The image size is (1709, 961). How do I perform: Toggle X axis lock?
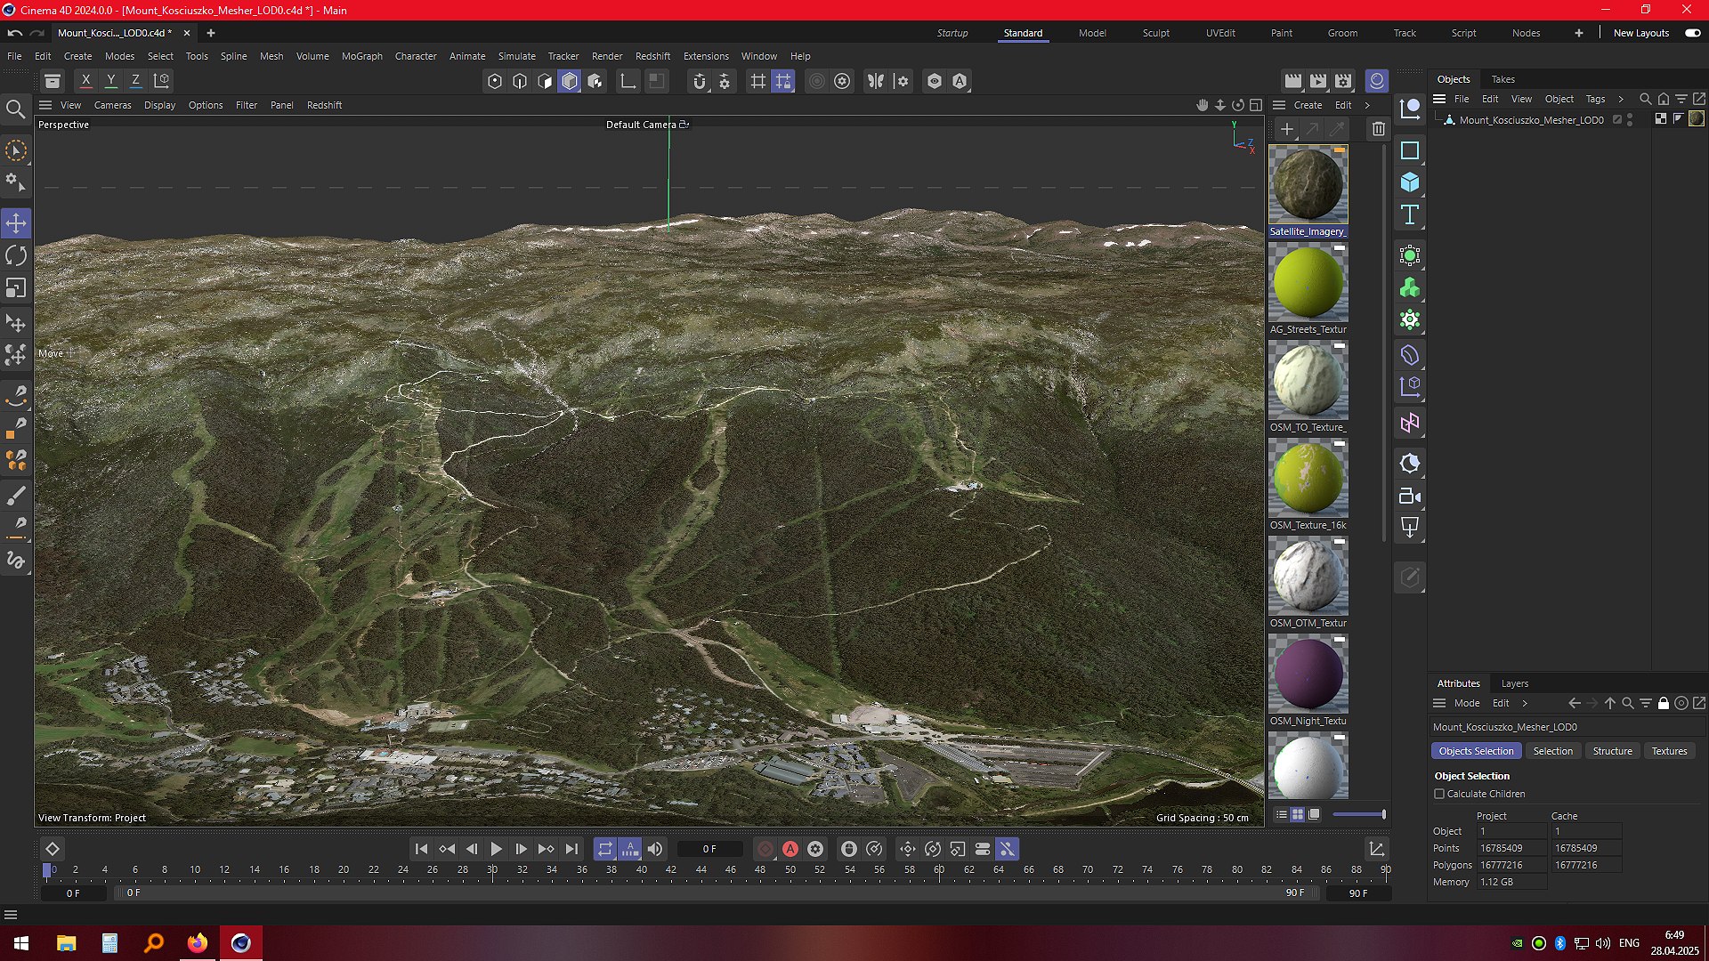[x=86, y=81]
